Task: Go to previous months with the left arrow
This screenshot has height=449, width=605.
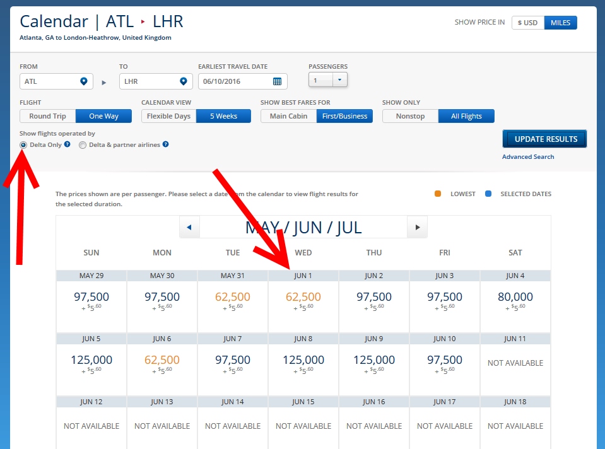Action: click(189, 226)
